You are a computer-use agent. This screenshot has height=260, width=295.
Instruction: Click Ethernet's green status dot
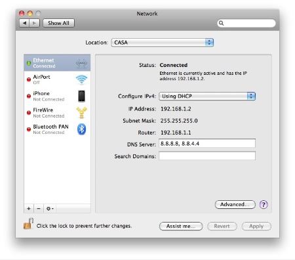click(29, 63)
